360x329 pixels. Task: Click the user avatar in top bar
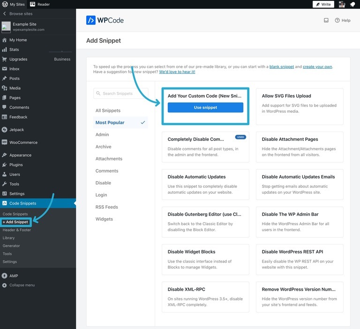(x=342, y=4)
